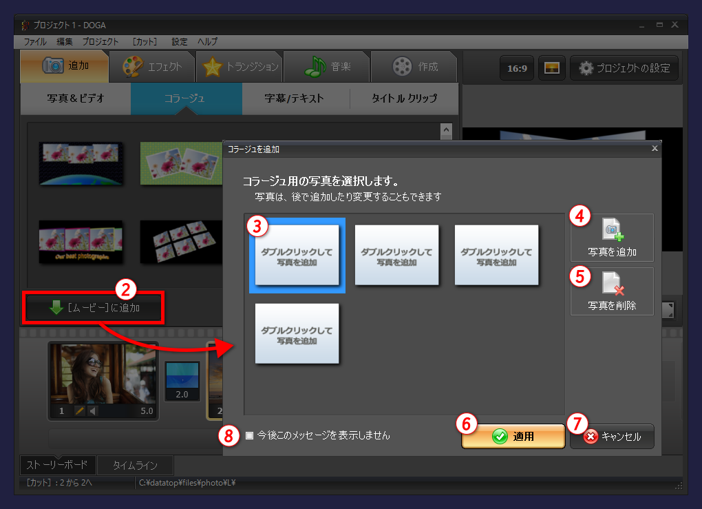Toggle the speaker icon on clip 1
Viewport: 702px width, 509px height.
pyautogui.click(x=92, y=411)
